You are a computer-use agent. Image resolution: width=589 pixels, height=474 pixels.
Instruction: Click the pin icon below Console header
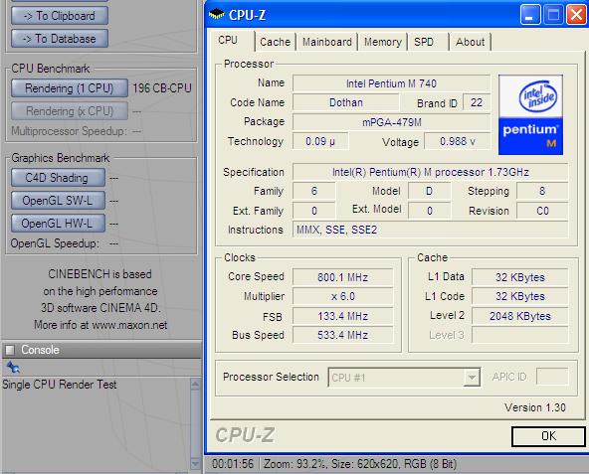click(13, 367)
